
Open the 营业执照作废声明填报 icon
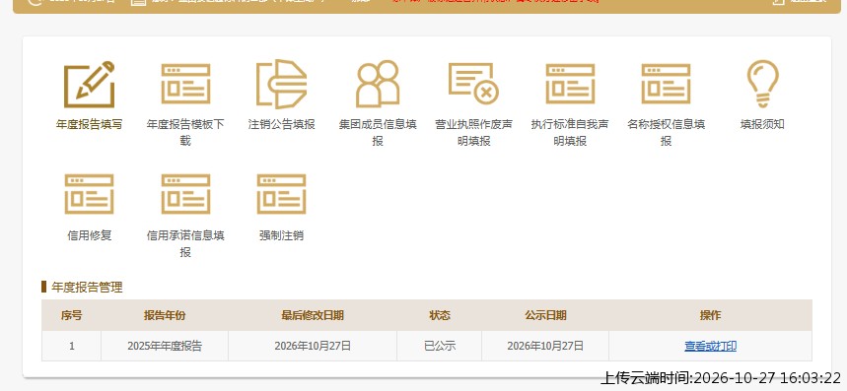click(473, 83)
